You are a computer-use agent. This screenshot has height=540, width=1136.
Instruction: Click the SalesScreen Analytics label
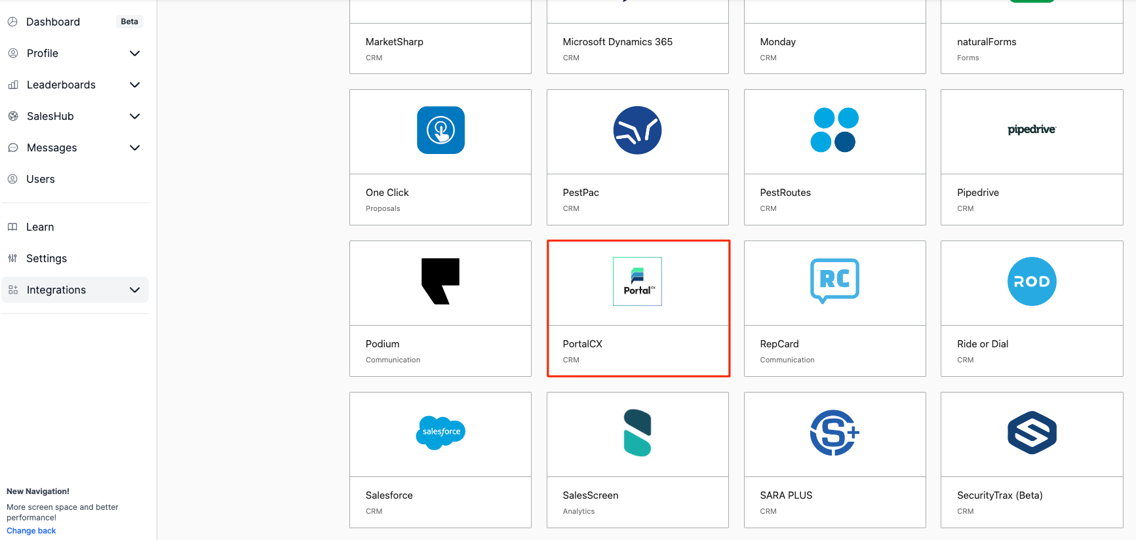point(579,511)
